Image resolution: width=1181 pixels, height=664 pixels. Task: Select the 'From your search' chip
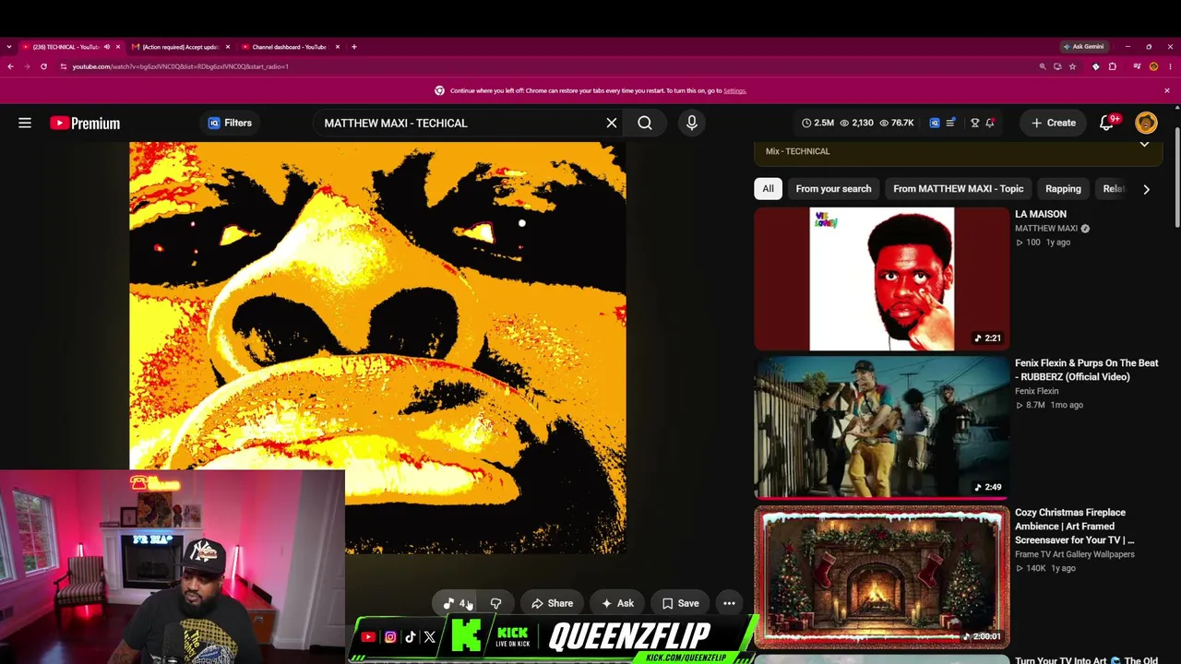pyautogui.click(x=833, y=189)
